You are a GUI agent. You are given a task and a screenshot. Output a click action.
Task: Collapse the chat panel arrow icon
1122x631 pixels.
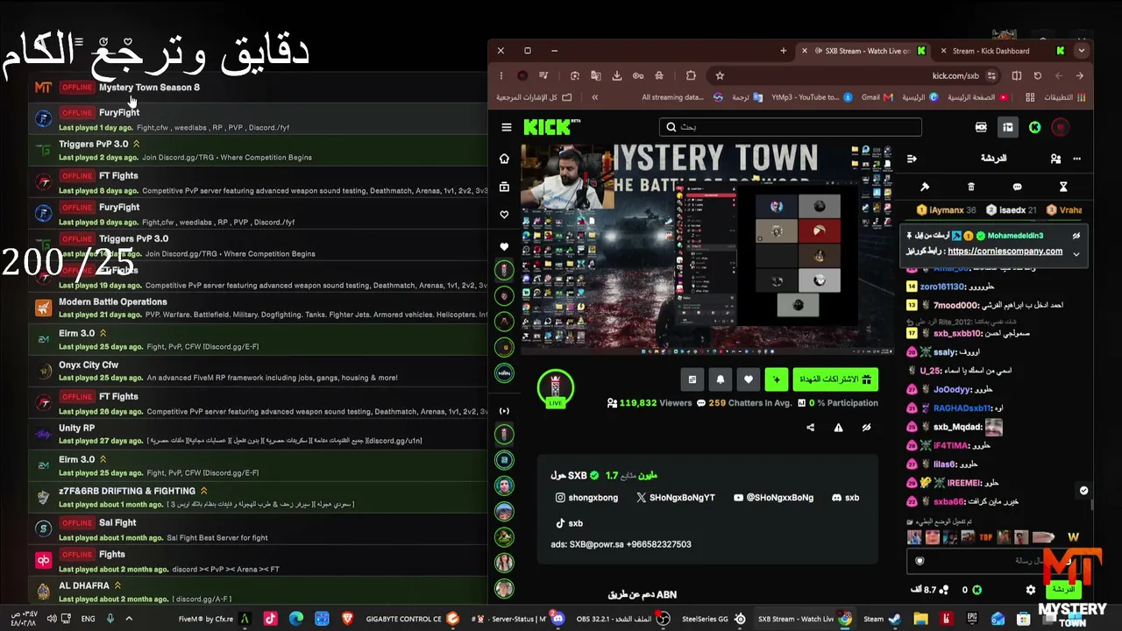point(912,159)
